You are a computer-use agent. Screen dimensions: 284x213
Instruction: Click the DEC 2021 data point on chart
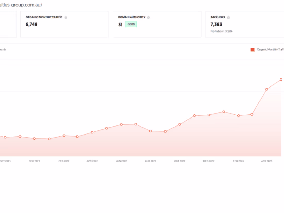coord(34,139)
